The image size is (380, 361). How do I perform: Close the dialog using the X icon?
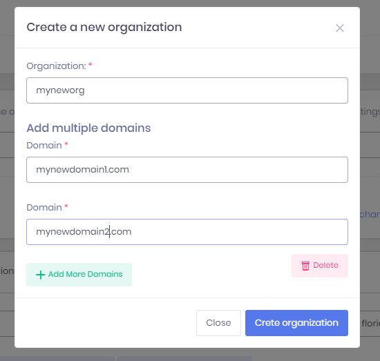[x=340, y=28]
